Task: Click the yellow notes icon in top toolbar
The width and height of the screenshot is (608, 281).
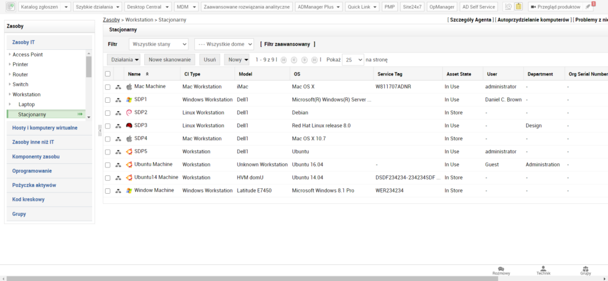Action: tap(518, 7)
